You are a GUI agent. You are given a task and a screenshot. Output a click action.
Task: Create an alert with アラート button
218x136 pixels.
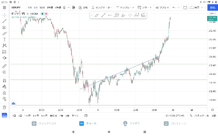point(144,7)
